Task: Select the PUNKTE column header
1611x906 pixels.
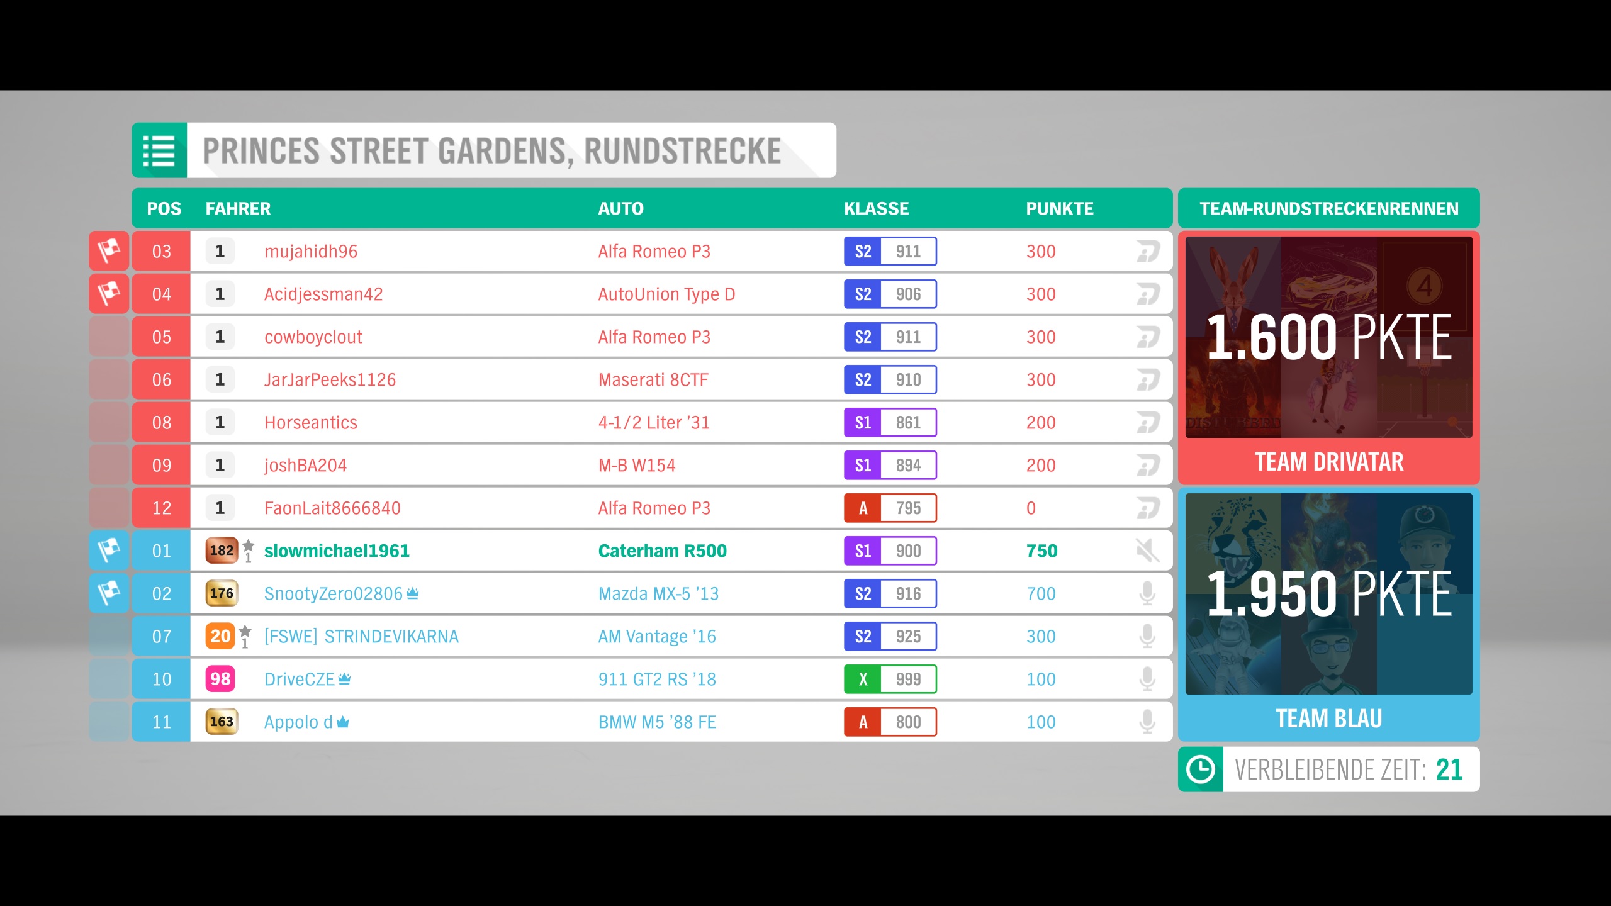Action: tap(1059, 208)
